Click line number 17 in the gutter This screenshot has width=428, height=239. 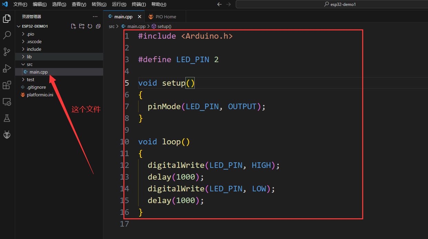(x=125, y=224)
